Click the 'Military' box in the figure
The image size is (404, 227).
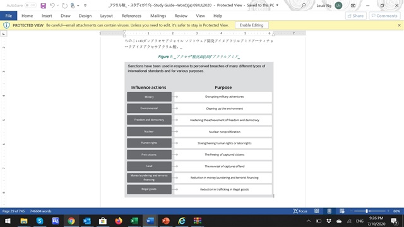point(149,96)
